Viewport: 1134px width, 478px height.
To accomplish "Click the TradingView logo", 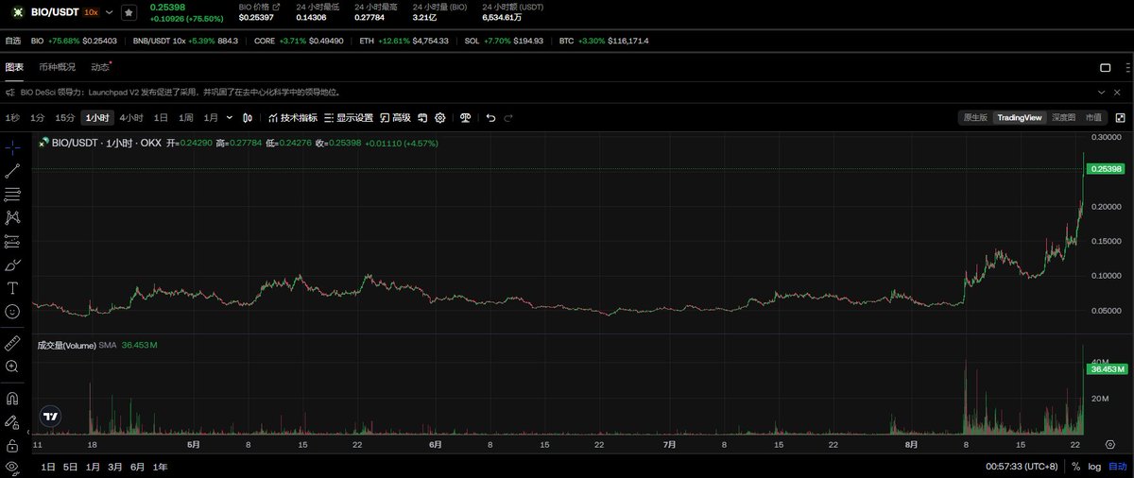I will pos(50,416).
